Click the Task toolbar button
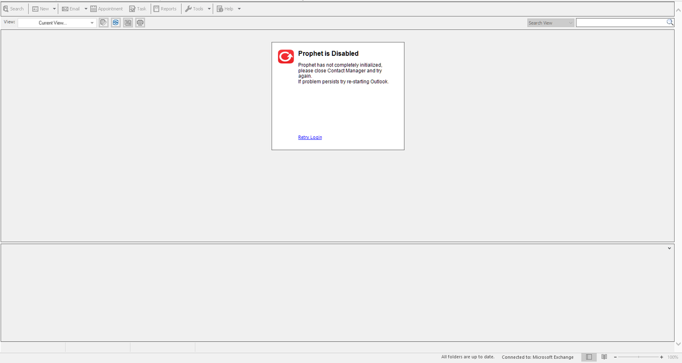This screenshot has height=363, width=682. coord(137,9)
